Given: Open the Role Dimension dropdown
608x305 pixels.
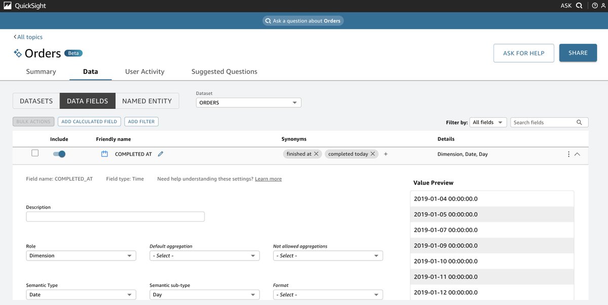Looking at the screenshot, I should [x=81, y=256].
